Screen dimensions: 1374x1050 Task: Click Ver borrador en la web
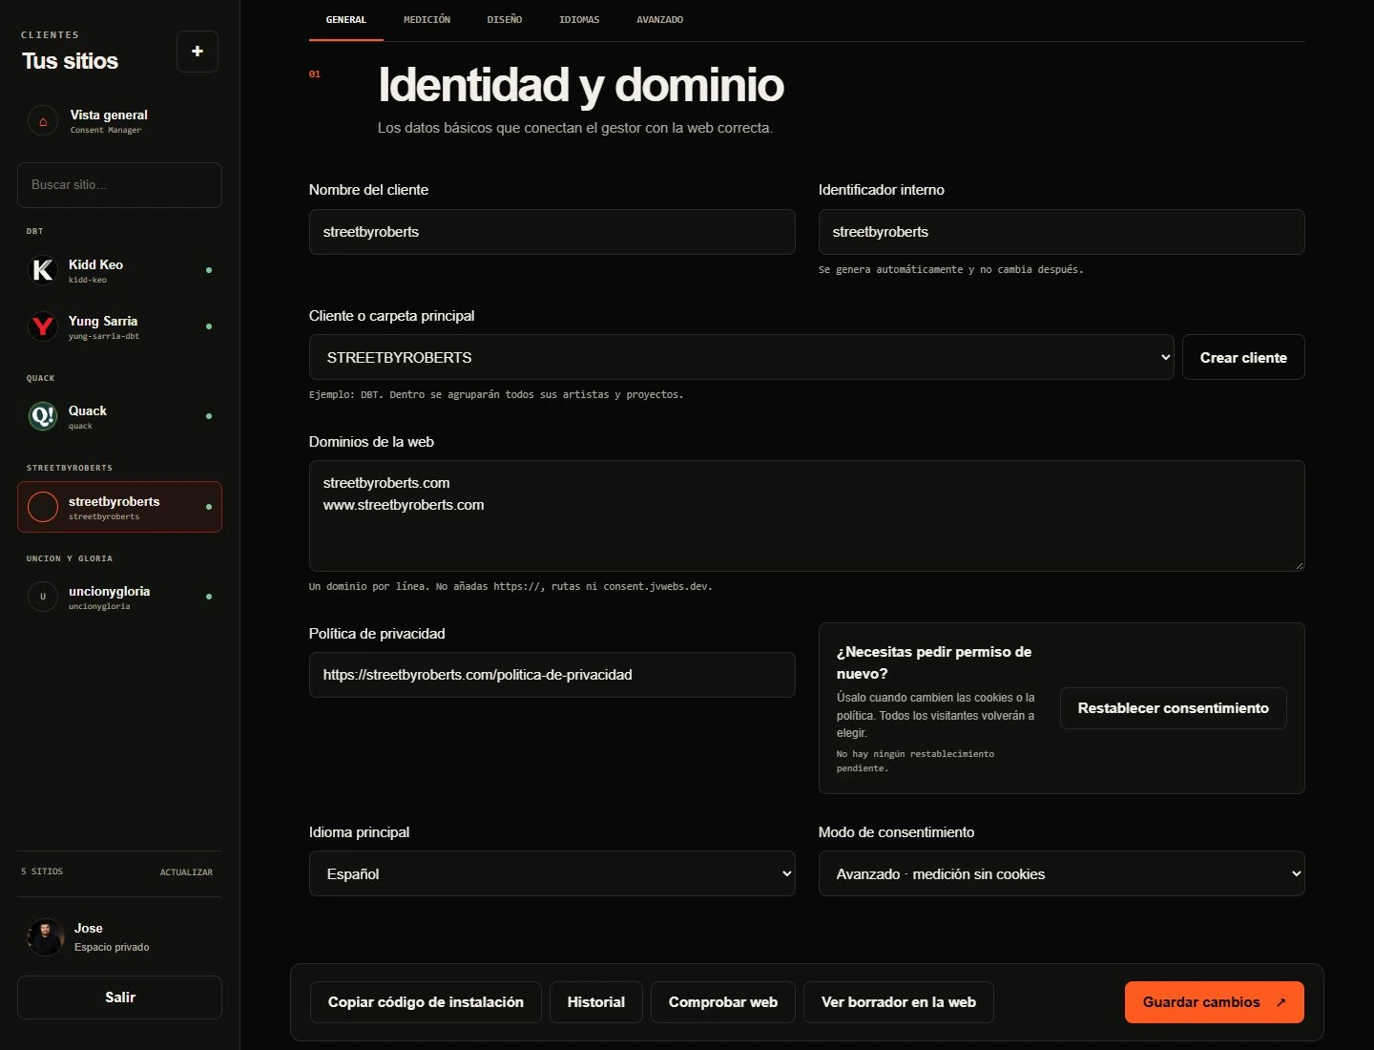click(899, 1002)
